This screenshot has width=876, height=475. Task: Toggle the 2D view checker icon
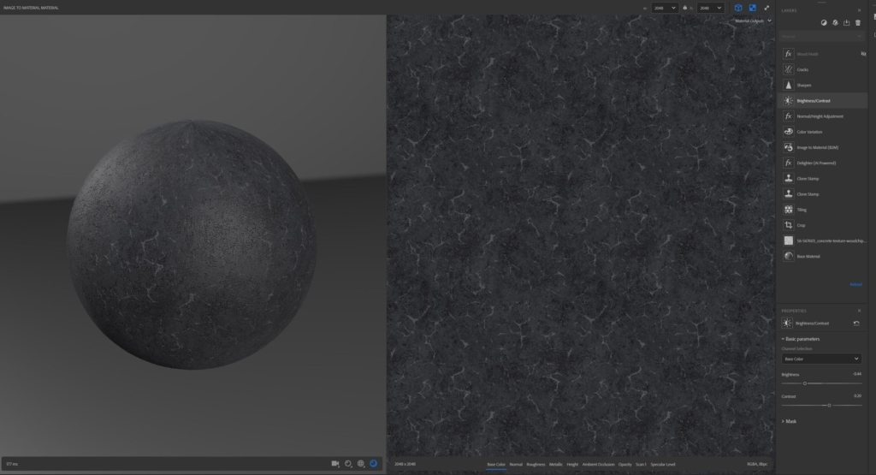coord(753,8)
